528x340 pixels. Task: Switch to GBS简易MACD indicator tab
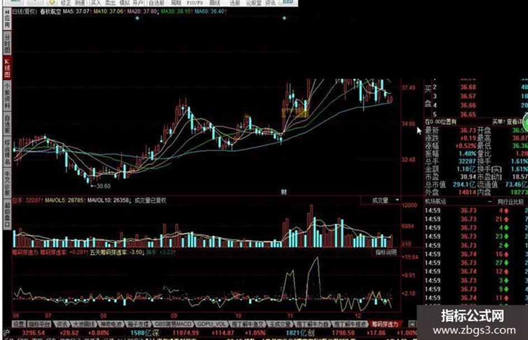click(173, 324)
